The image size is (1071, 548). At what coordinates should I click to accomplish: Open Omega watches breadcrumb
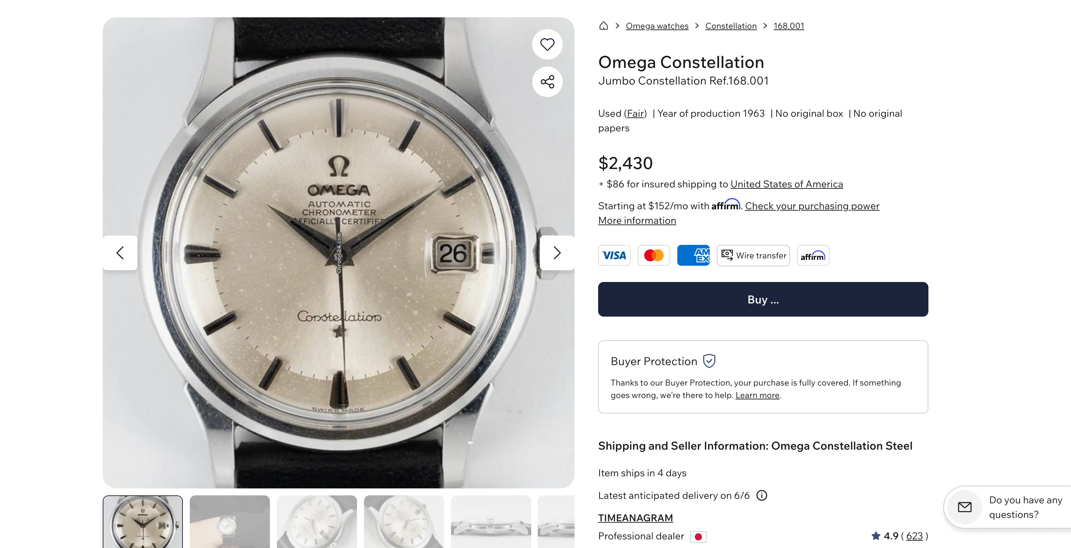pos(657,26)
